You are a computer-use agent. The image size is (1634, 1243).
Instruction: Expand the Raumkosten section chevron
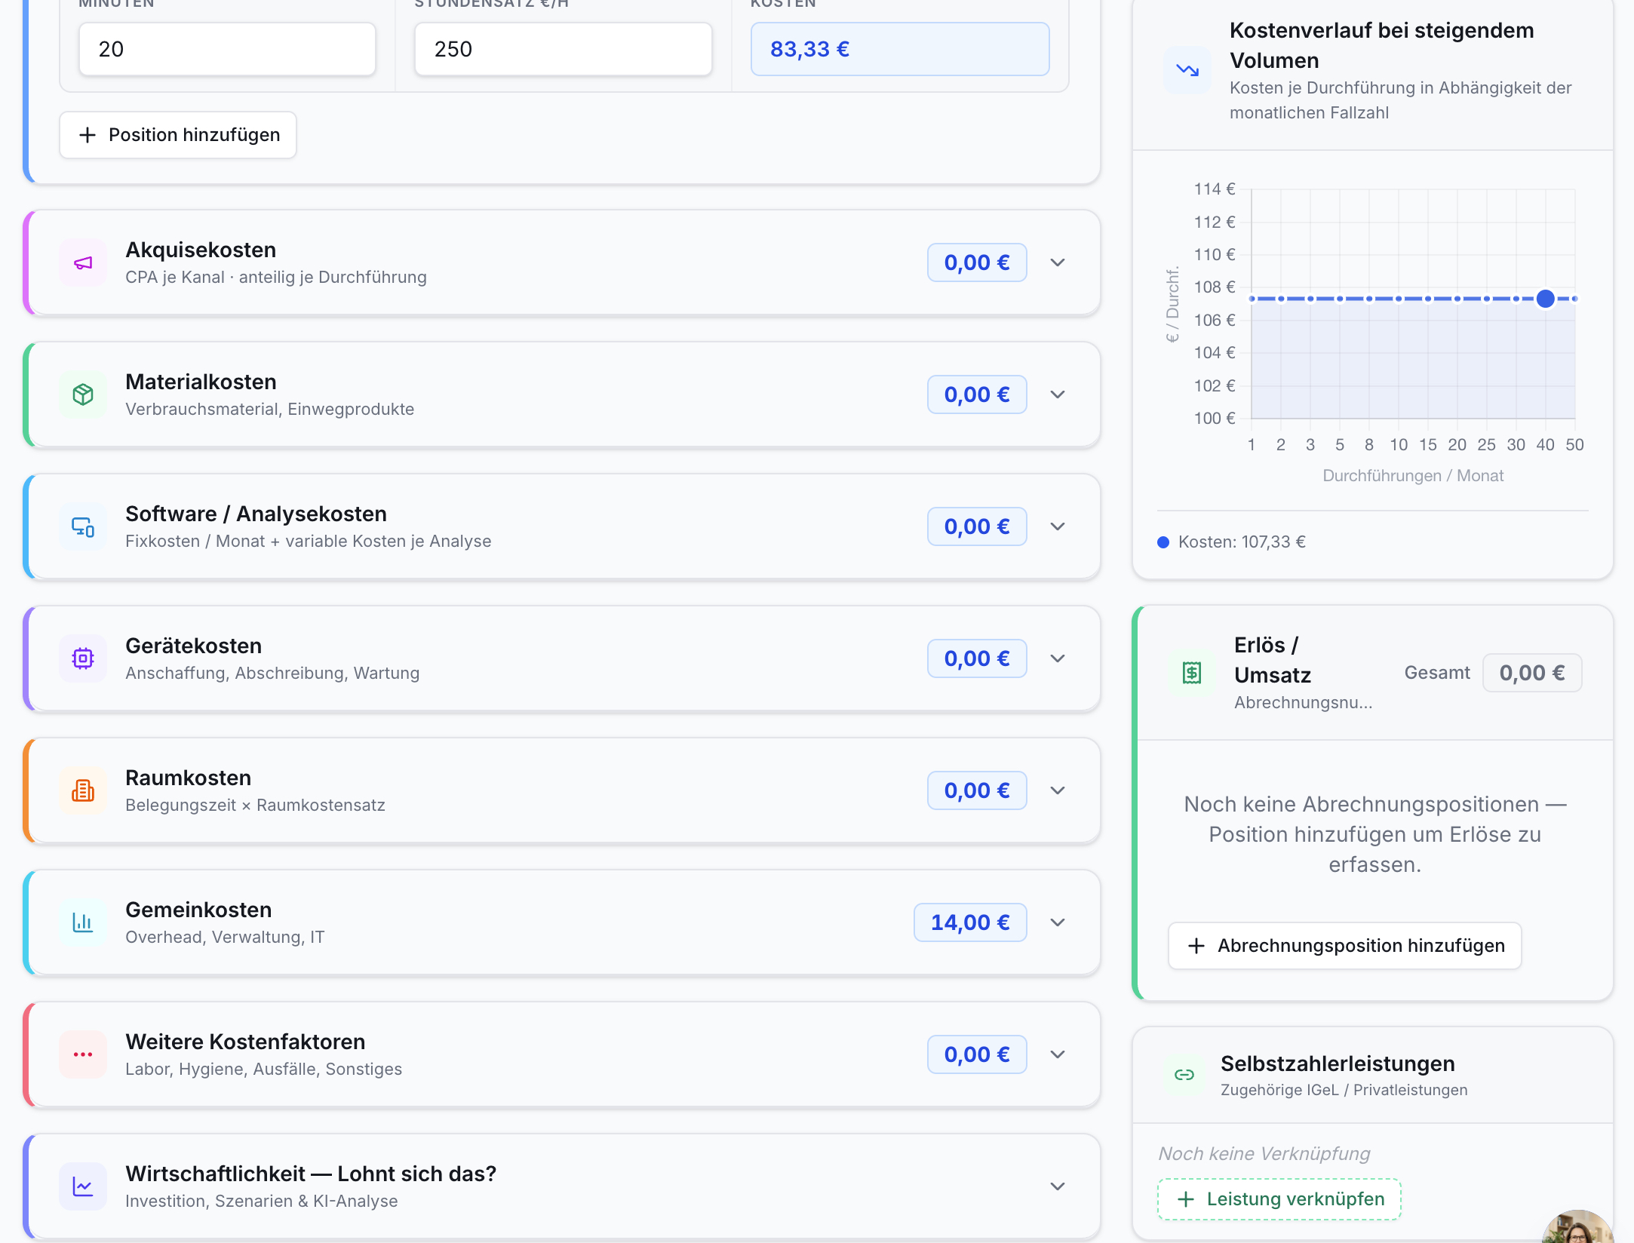click(1058, 790)
